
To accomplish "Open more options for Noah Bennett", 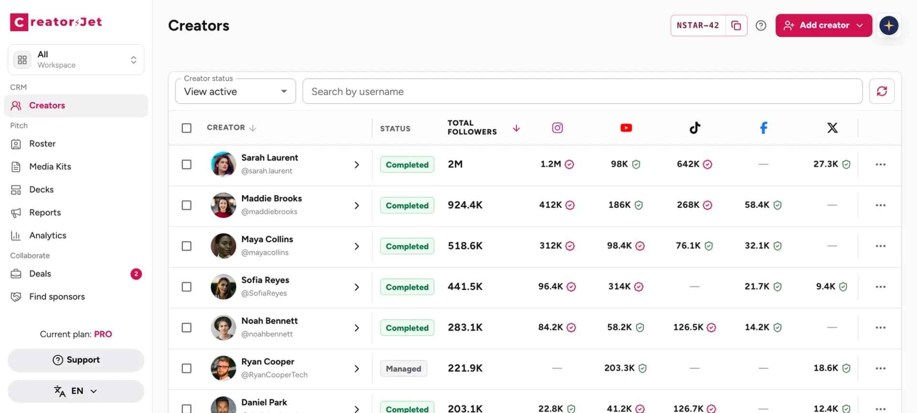I will click(x=881, y=327).
